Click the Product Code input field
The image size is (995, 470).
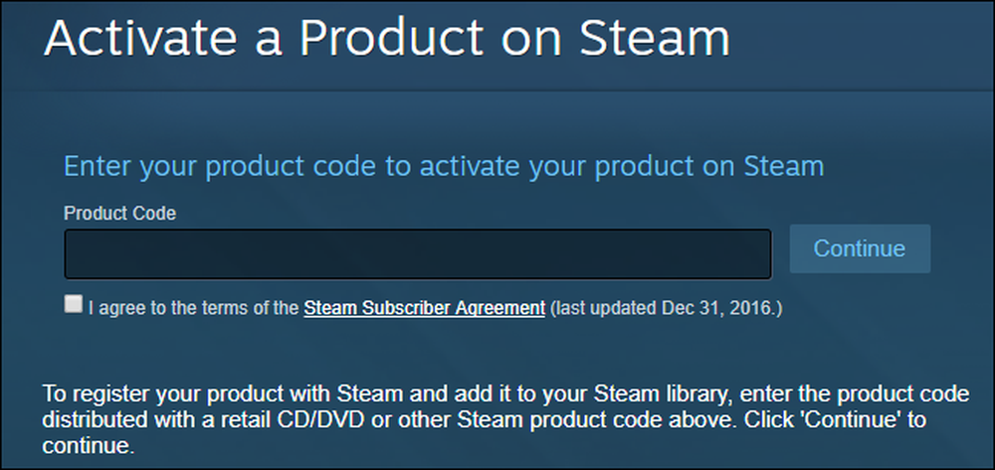pos(418,254)
